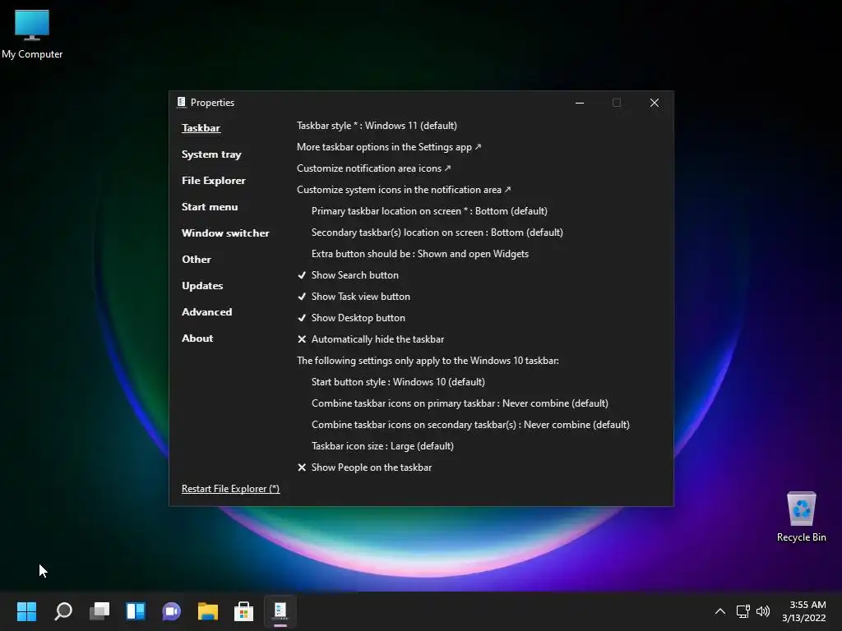Switch to the Advanced section
The width and height of the screenshot is (842, 631).
(x=206, y=312)
